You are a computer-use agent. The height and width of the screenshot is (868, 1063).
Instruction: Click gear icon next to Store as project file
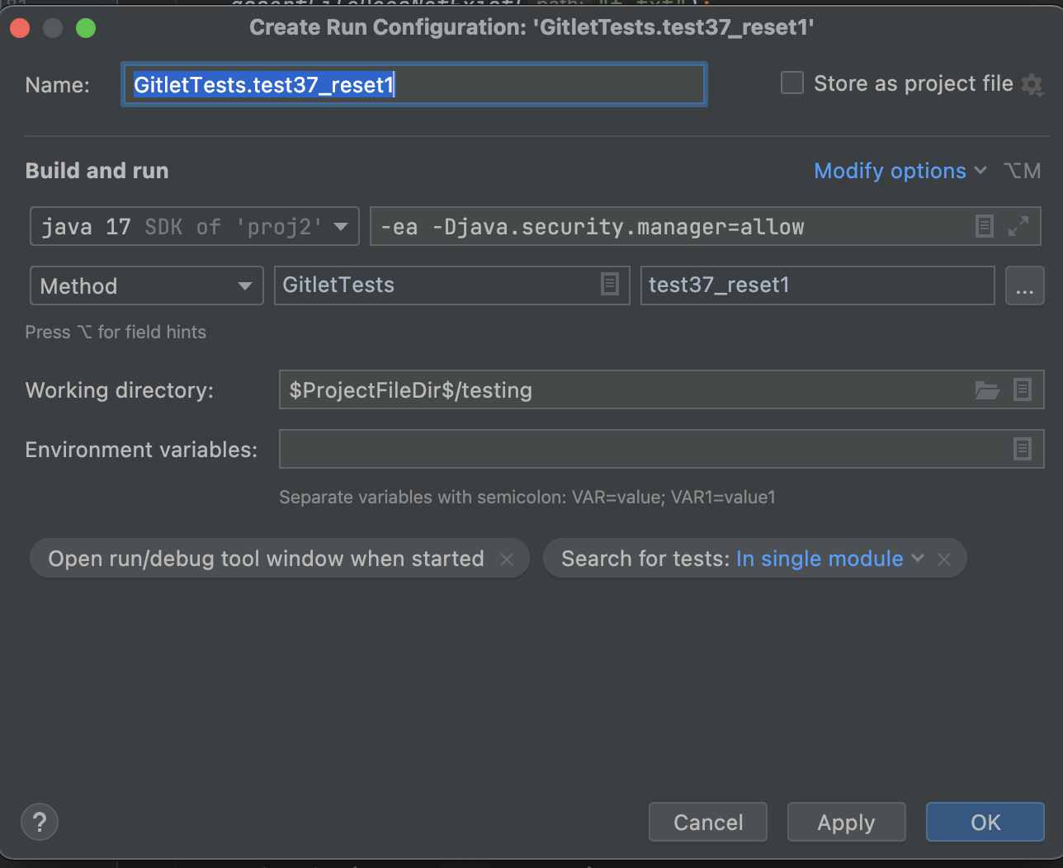click(x=1032, y=84)
